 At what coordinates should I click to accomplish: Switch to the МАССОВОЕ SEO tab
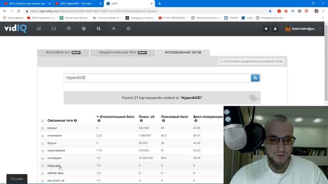coord(63,53)
